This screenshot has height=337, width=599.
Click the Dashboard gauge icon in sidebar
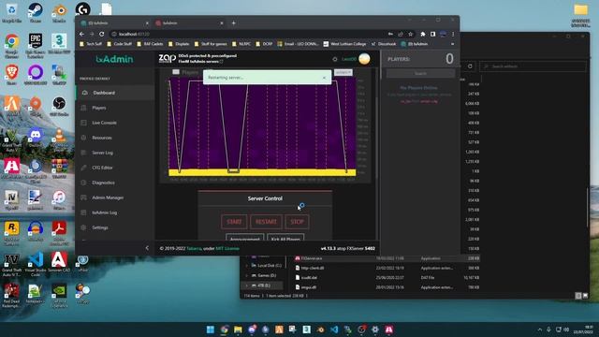[x=84, y=93]
